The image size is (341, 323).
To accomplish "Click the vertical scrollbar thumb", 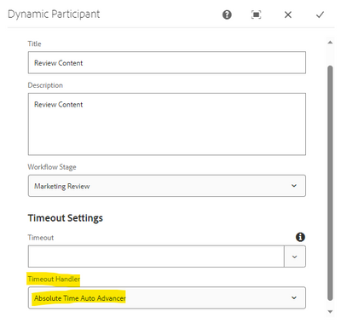I will coord(330,183).
